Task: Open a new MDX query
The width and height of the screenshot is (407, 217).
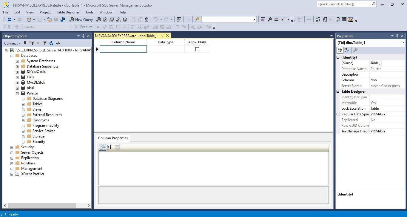Action: (105, 19)
